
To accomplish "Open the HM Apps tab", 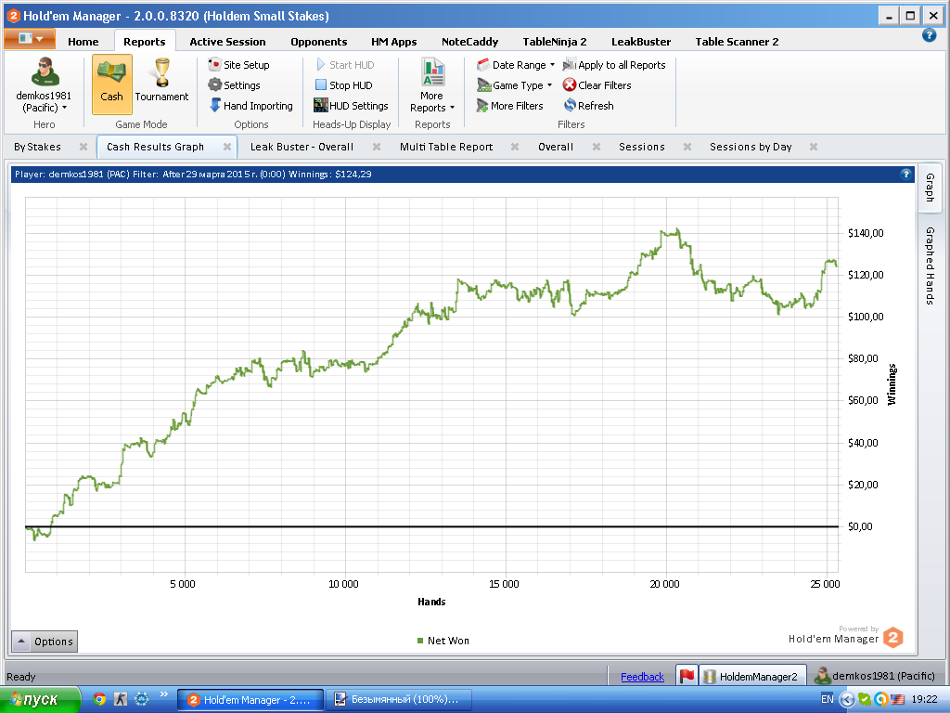I will click(x=393, y=42).
